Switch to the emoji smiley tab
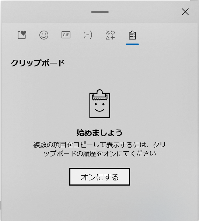 (44, 35)
